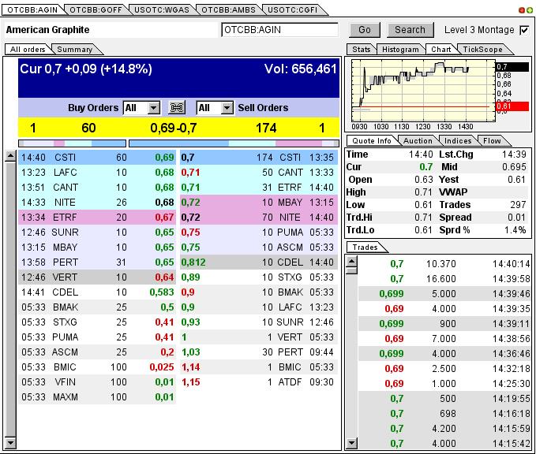Click the red circle indicator at top right
The width and height of the screenshot is (536, 454).
522,10
